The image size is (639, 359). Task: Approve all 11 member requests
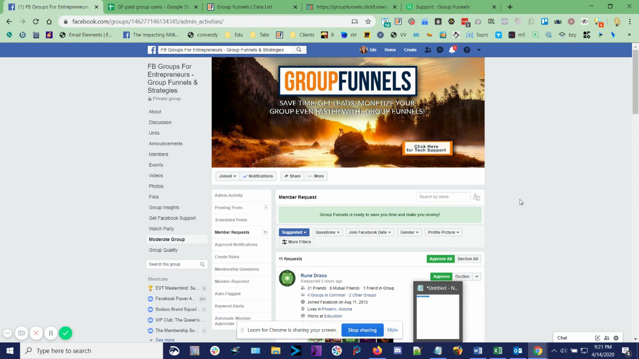point(440,259)
